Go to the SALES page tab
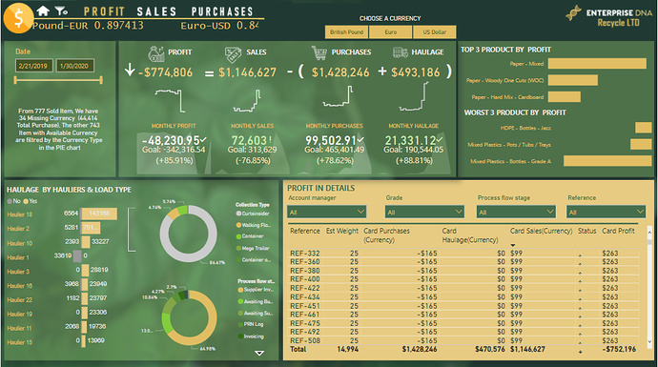Screen dimensions: 658x367 [157, 11]
